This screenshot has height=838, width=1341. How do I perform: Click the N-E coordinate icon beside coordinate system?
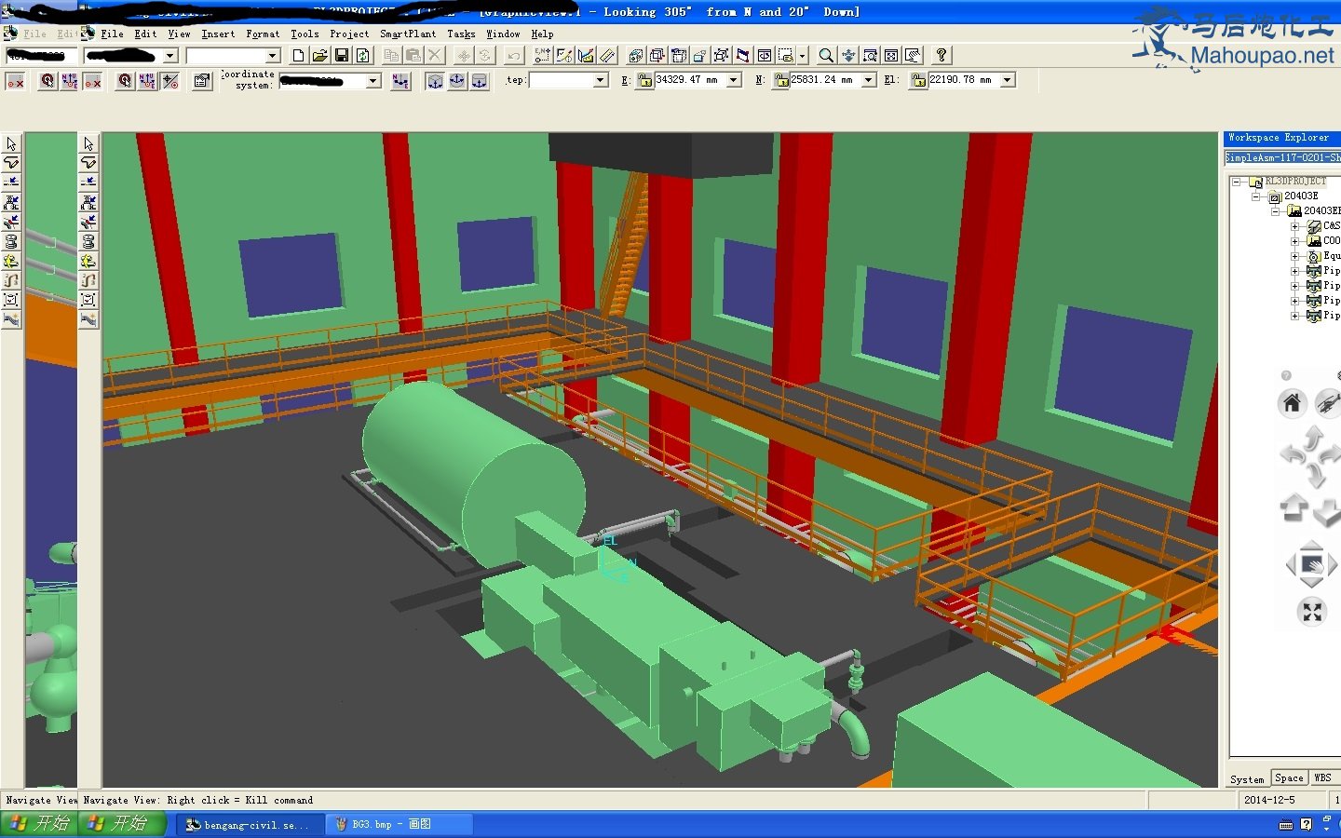[x=400, y=81]
